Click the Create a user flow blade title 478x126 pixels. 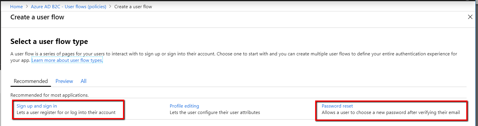click(x=37, y=17)
